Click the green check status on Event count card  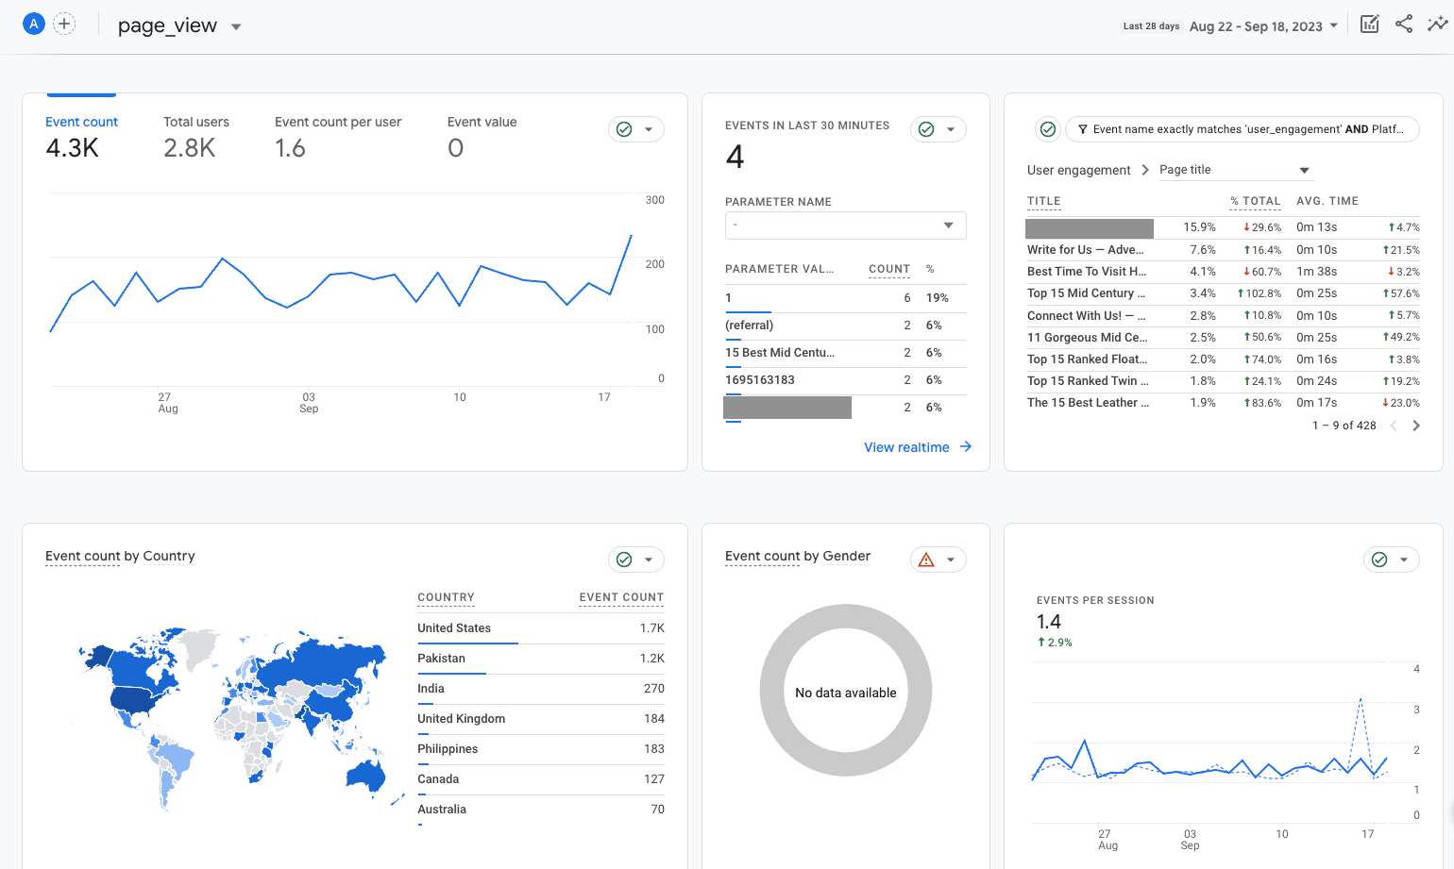pyautogui.click(x=624, y=129)
